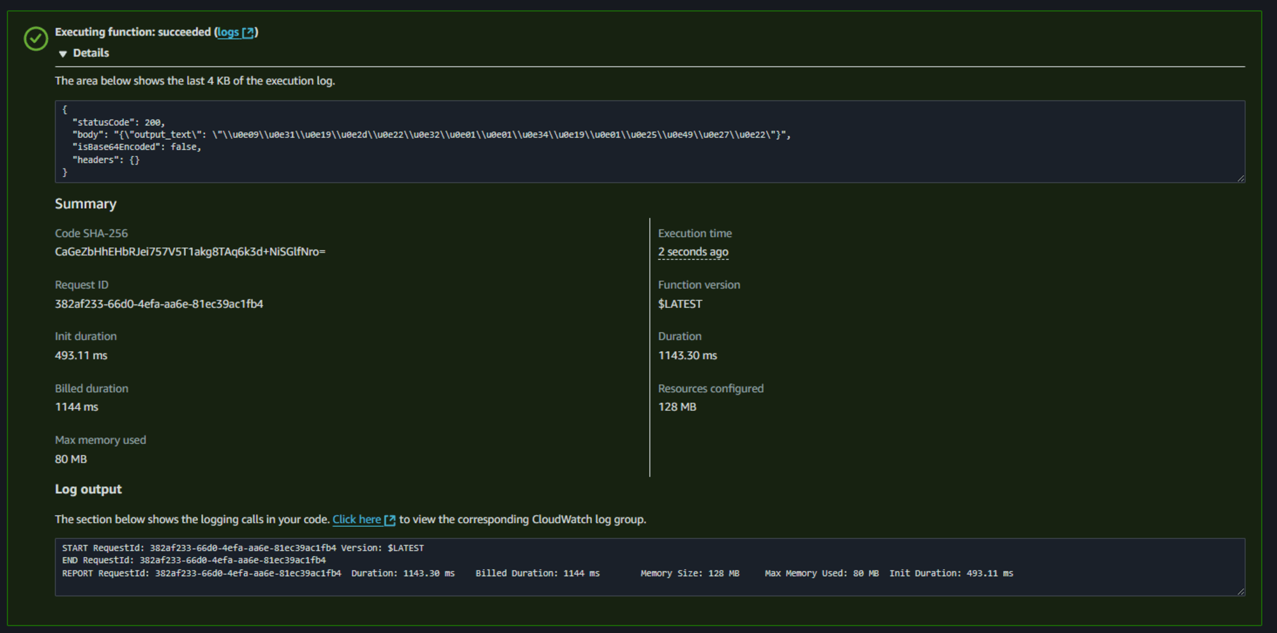Image resolution: width=1277 pixels, height=633 pixels.
Task: Click the Log output heading
Action: (88, 489)
